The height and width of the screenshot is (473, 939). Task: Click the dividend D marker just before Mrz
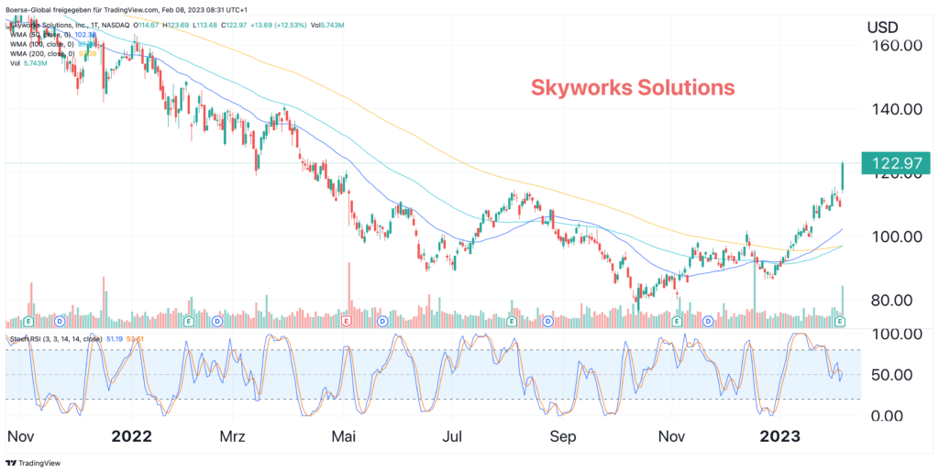(x=217, y=322)
